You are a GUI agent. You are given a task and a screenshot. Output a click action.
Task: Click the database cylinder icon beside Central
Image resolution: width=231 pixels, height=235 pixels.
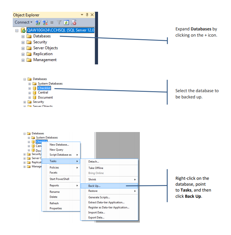(x=34, y=92)
